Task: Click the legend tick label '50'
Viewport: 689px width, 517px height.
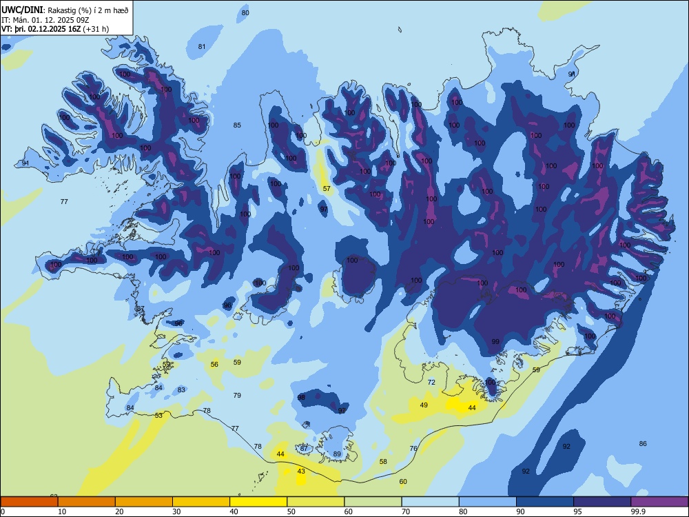Action: click(291, 511)
